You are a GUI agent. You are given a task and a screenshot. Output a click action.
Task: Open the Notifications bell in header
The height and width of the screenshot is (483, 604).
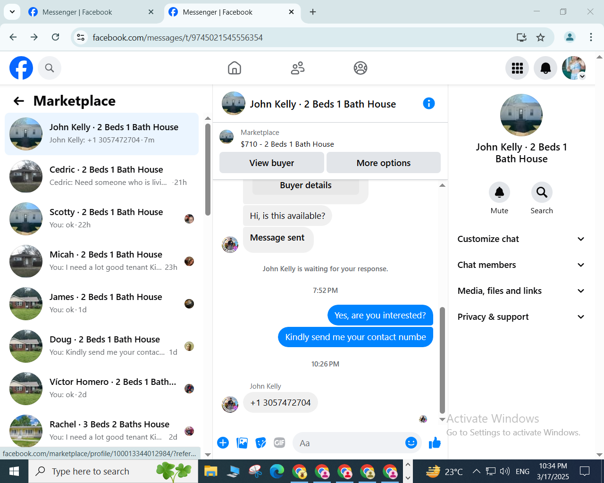545,68
